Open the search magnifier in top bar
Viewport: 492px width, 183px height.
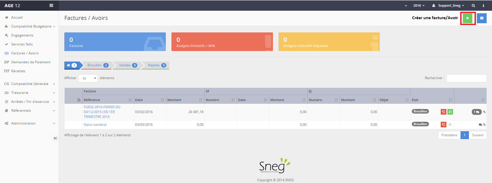click(473, 6)
